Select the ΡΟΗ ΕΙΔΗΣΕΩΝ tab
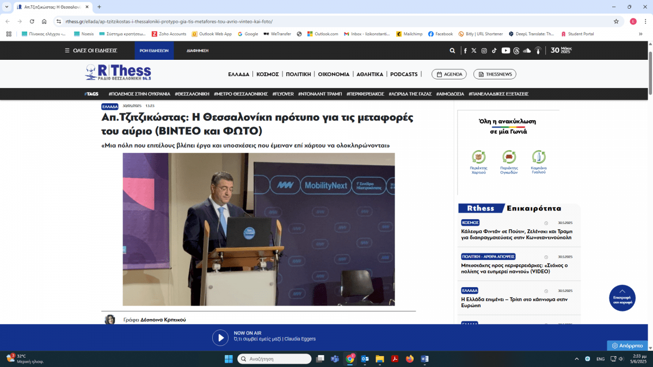Viewport: 653px width, 367px height. (x=154, y=51)
